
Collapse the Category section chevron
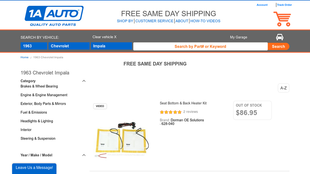[84, 81]
